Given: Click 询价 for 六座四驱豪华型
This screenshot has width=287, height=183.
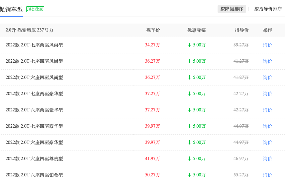Looking at the screenshot, I should [267, 143].
